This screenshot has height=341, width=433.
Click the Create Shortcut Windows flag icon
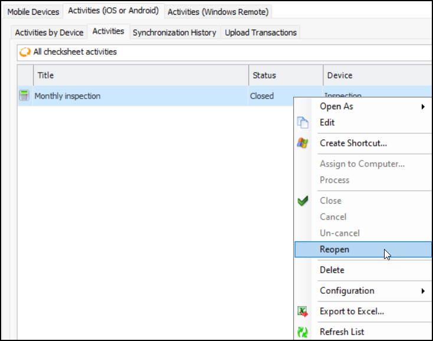(x=303, y=143)
